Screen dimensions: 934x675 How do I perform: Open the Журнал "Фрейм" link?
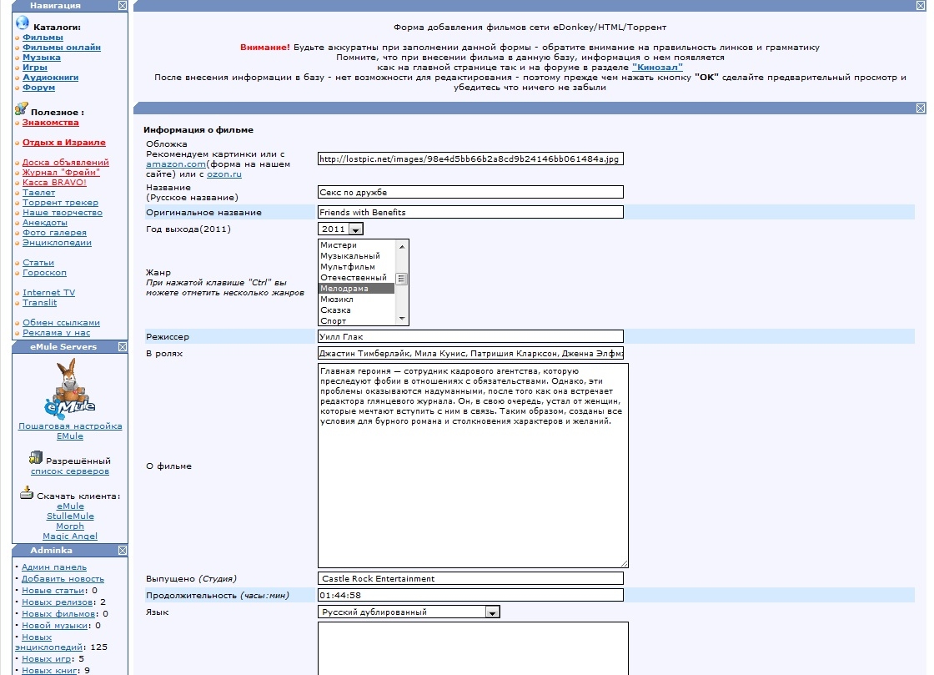coord(62,173)
